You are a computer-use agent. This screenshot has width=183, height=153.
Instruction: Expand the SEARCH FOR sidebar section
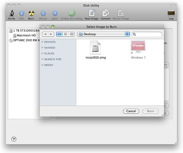pos(43,59)
